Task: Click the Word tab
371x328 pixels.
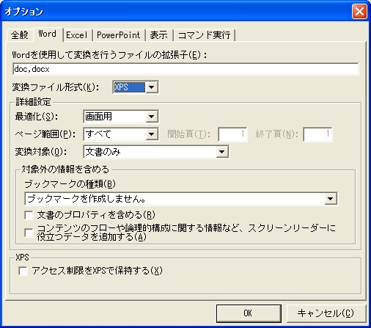Action: (48, 34)
